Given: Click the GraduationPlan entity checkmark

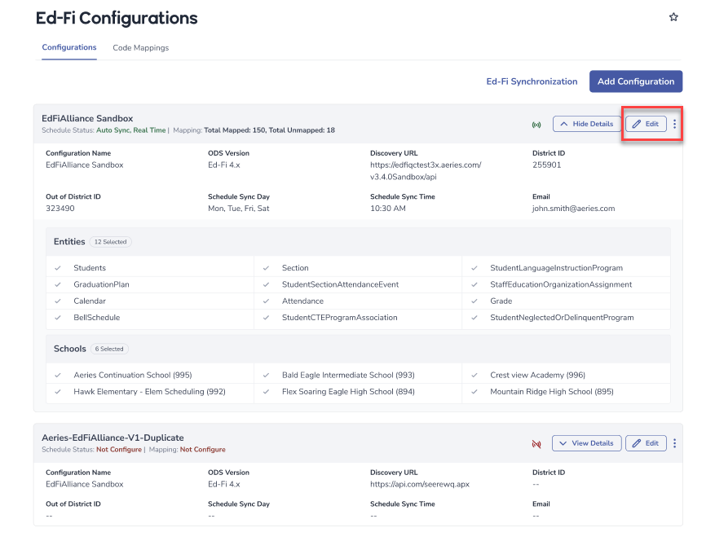Looking at the screenshot, I should point(58,284).
